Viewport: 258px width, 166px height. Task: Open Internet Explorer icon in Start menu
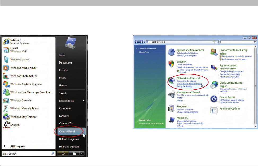tap(6, 41)
